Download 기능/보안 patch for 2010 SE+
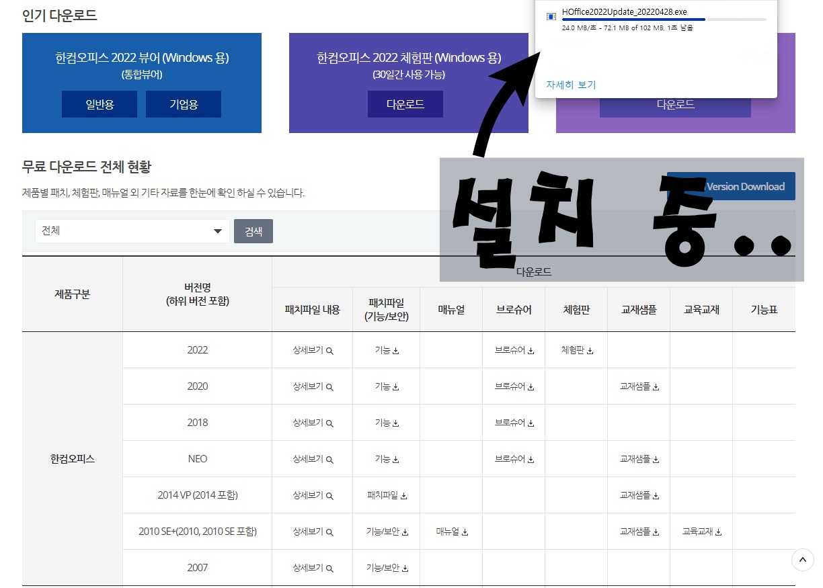823x588 pixels. click(x=387, y=532)
